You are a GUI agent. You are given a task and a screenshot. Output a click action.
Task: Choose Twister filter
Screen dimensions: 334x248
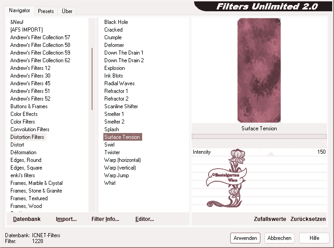(x=112, y=152)
